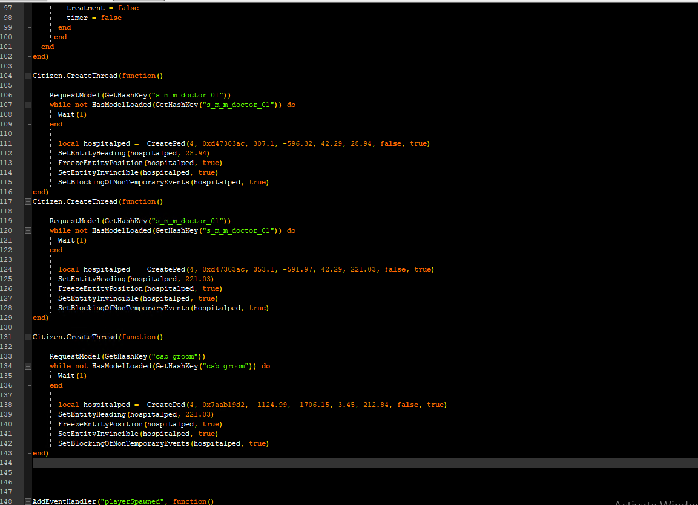This screenshot has width=698, height=505.
Task: Select line number 111 in the margin
Action: tap(6, 143)
